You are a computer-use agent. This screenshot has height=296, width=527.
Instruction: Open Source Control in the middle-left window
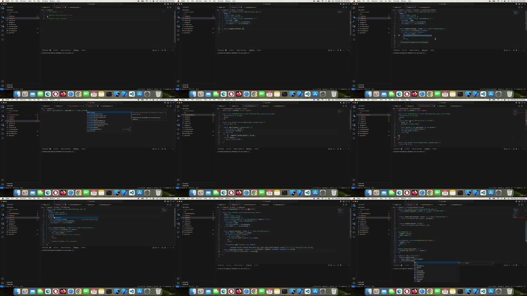coord(3,116)
